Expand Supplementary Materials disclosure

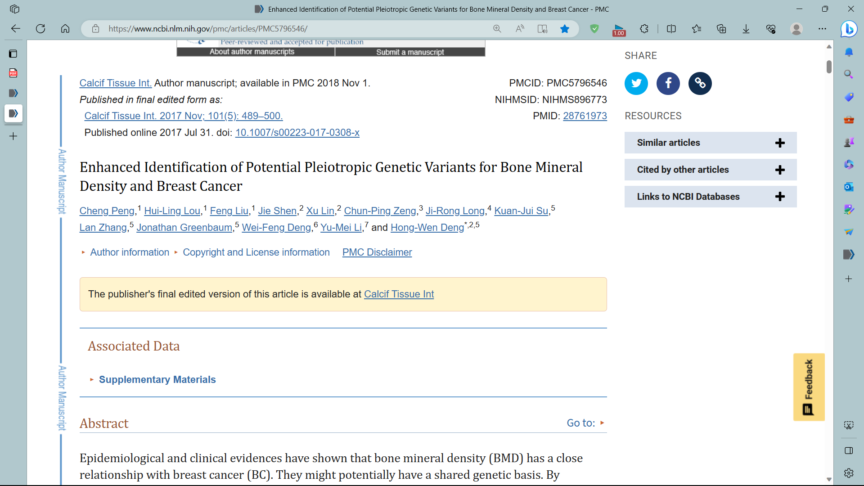point(157,379)
